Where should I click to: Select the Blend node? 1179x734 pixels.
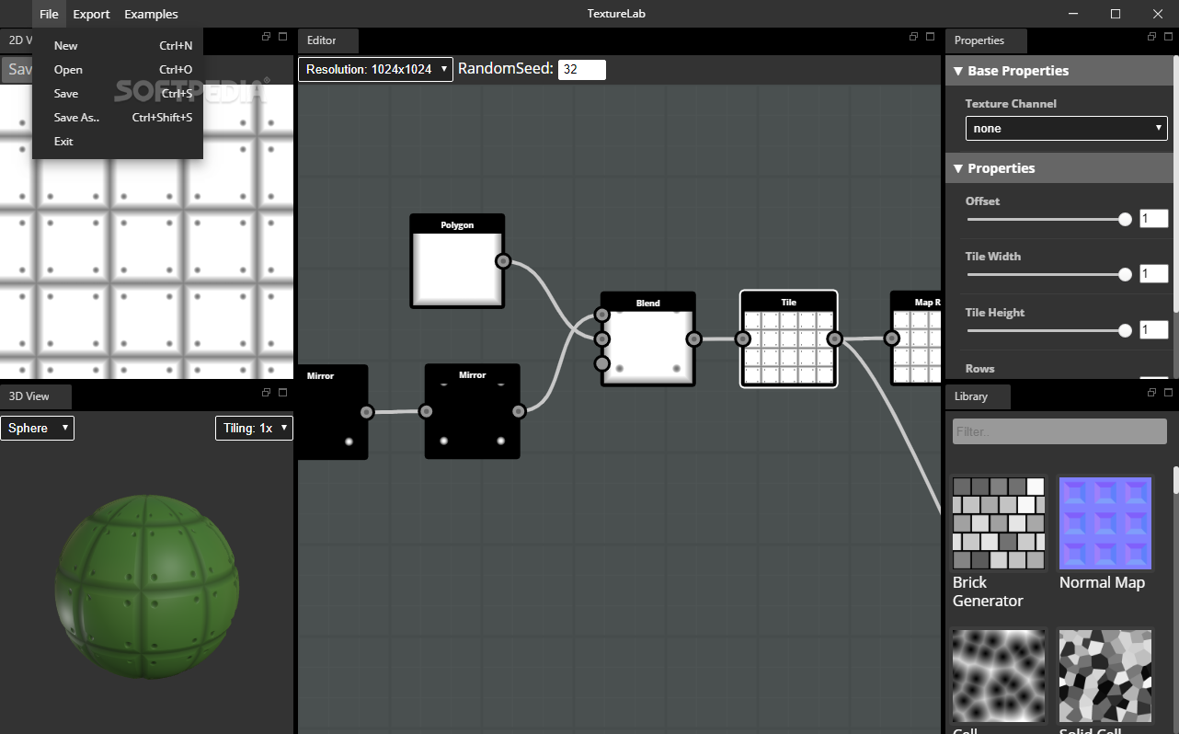(647, 339)
